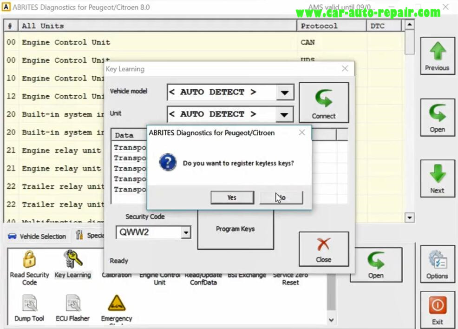
Task: Click the Service Zero Reset label
Action: click(290, 279)
